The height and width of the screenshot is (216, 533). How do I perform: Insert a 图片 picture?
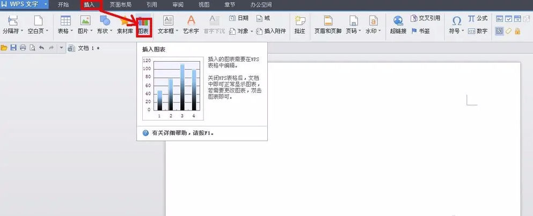point(85,25)
